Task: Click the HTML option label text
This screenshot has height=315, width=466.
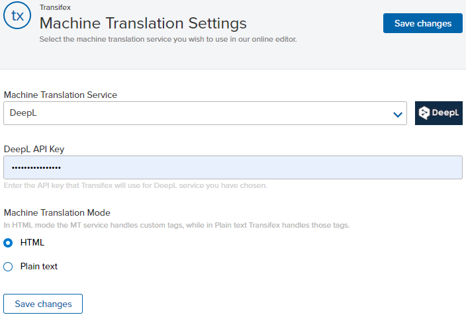Action: tap(32, 242)
